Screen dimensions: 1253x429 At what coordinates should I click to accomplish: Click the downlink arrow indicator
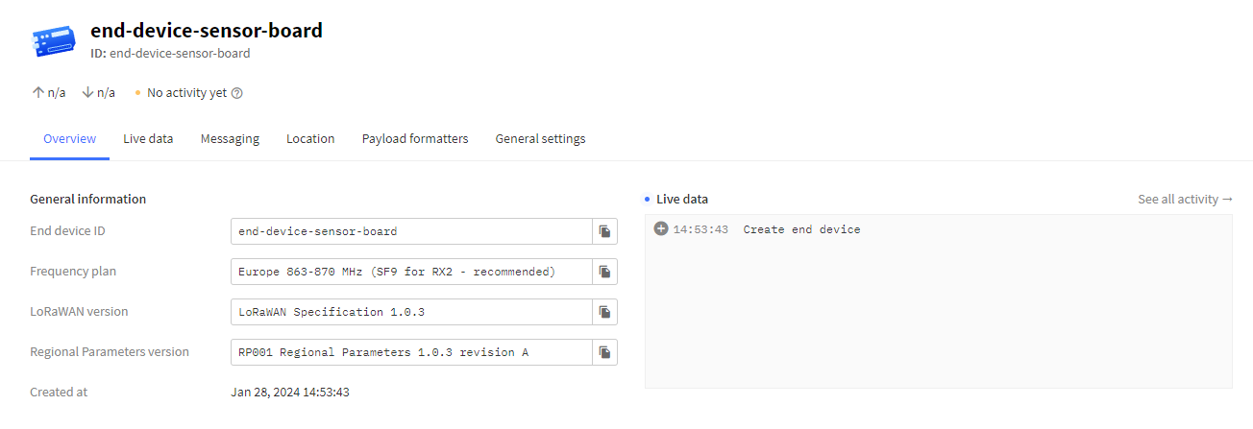88,93
